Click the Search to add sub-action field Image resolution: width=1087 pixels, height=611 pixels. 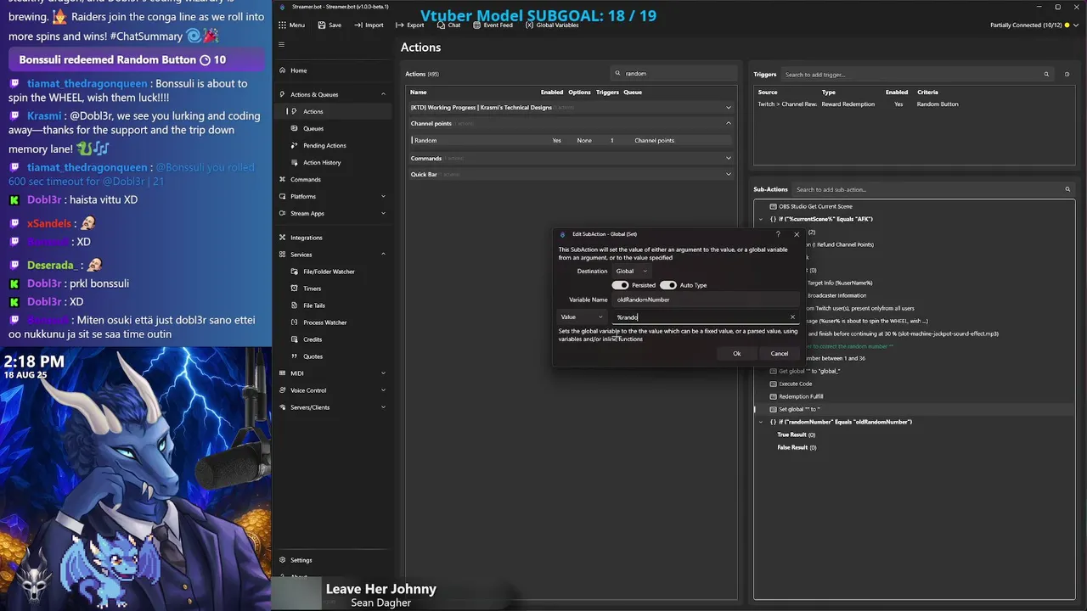coord(926,189)
